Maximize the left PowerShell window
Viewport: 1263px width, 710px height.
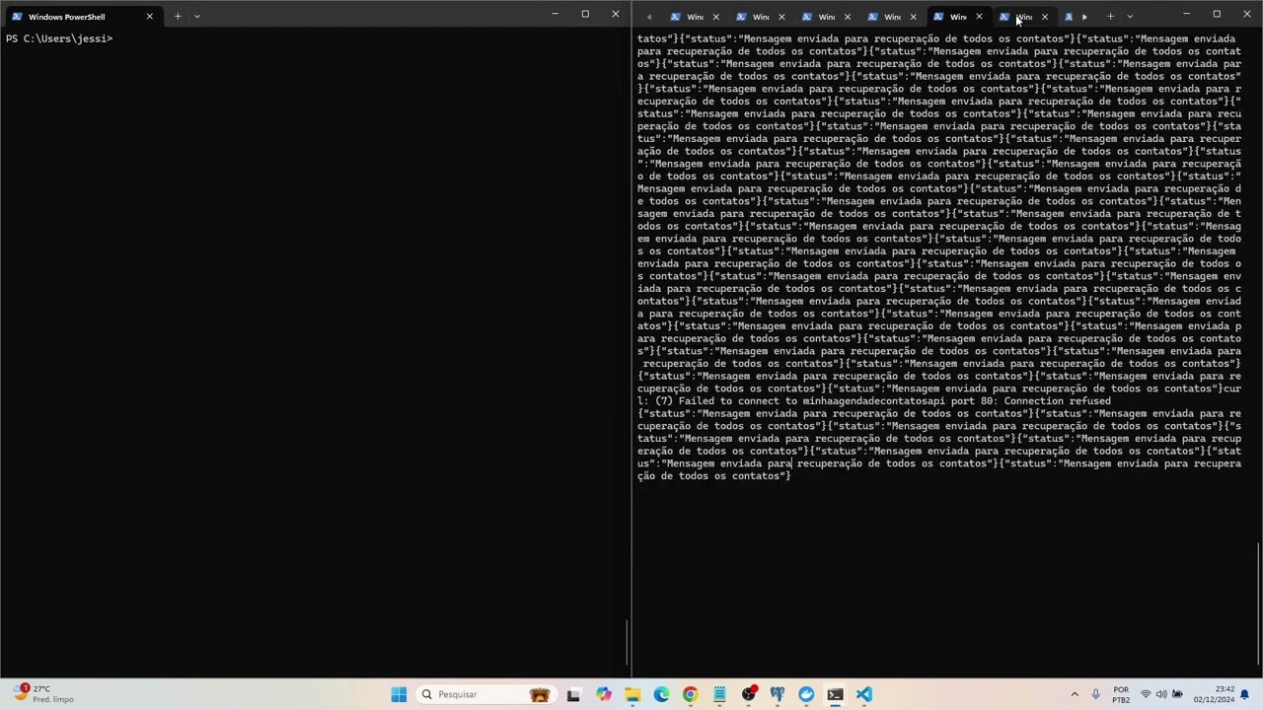[585, 14]
